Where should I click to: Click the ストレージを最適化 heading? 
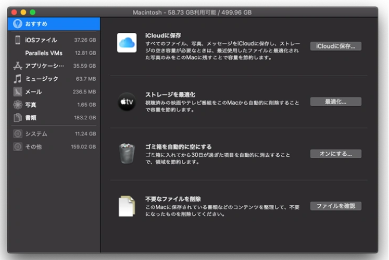pos(170,95)
